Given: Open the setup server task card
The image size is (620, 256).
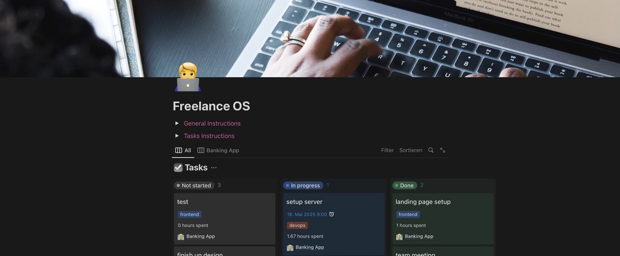Looking at the screenshot, I should [x=334, y=224].
